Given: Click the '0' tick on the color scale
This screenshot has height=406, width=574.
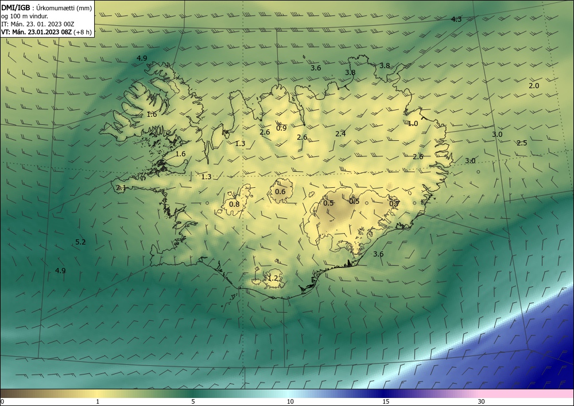Looking at the screenshot, I should tap(2, 401).
